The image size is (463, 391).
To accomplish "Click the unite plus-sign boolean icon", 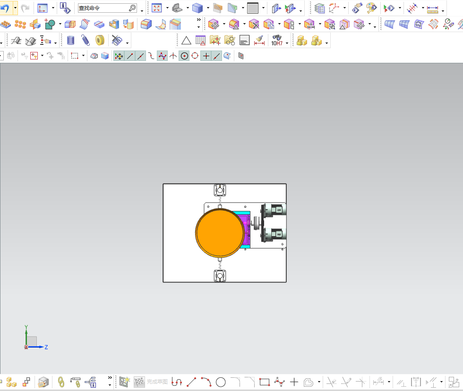I will [x=50, y=24].
